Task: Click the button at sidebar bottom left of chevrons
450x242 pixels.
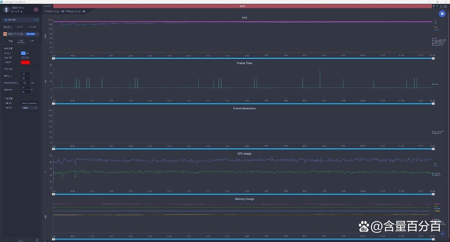Action: (21, 240)
